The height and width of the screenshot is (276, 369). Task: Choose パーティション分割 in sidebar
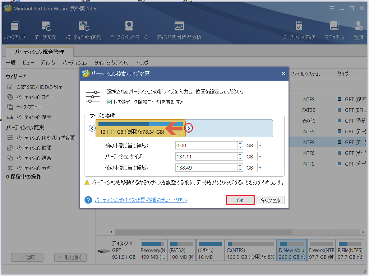29,168
